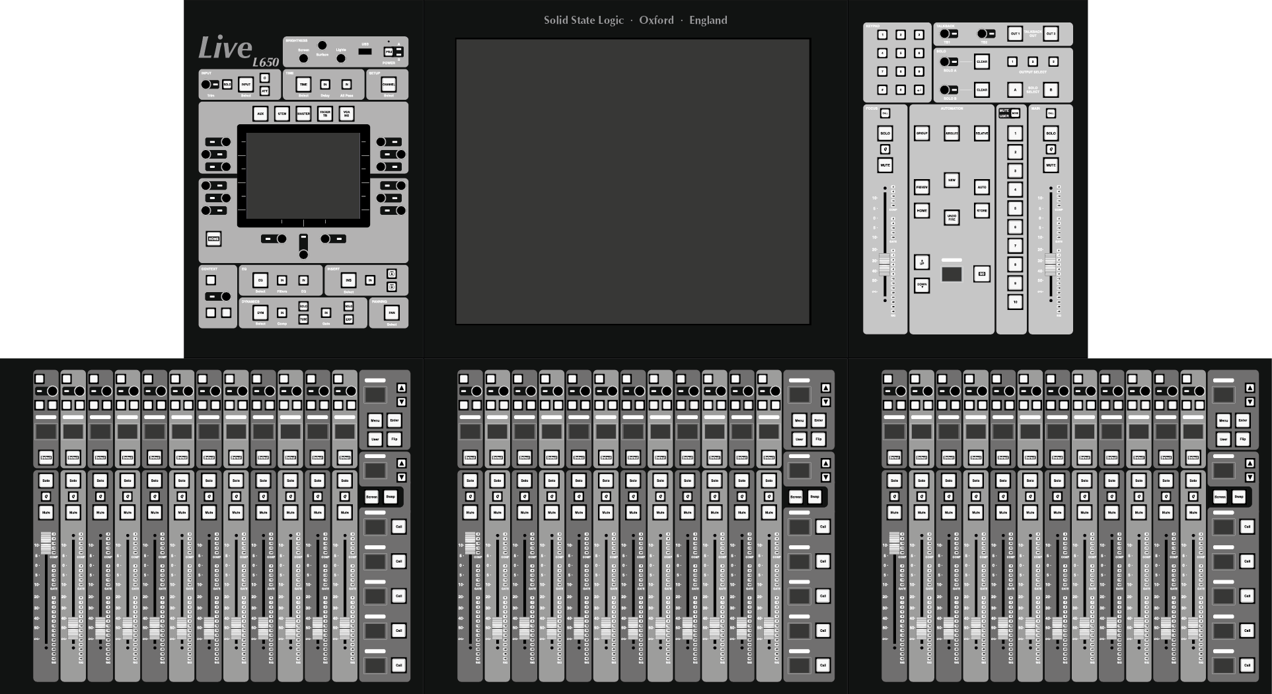This screenshot has height=694, width=1272.
Task: Tap the Insert A point button
Action: coord(392,274)
